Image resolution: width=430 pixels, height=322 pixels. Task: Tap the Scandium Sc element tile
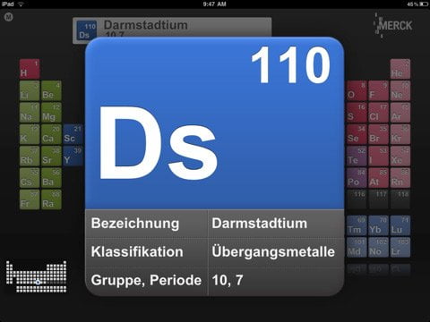pyautogui.click(x=73, y=134)
